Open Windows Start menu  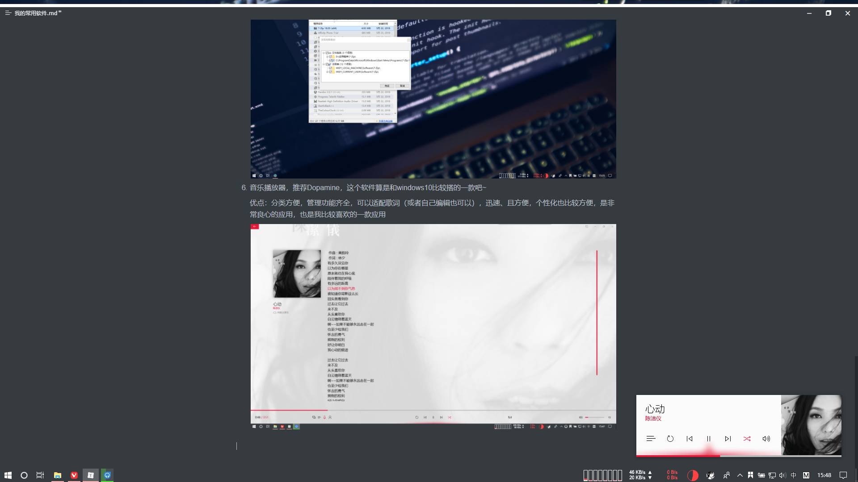point(8,475)
